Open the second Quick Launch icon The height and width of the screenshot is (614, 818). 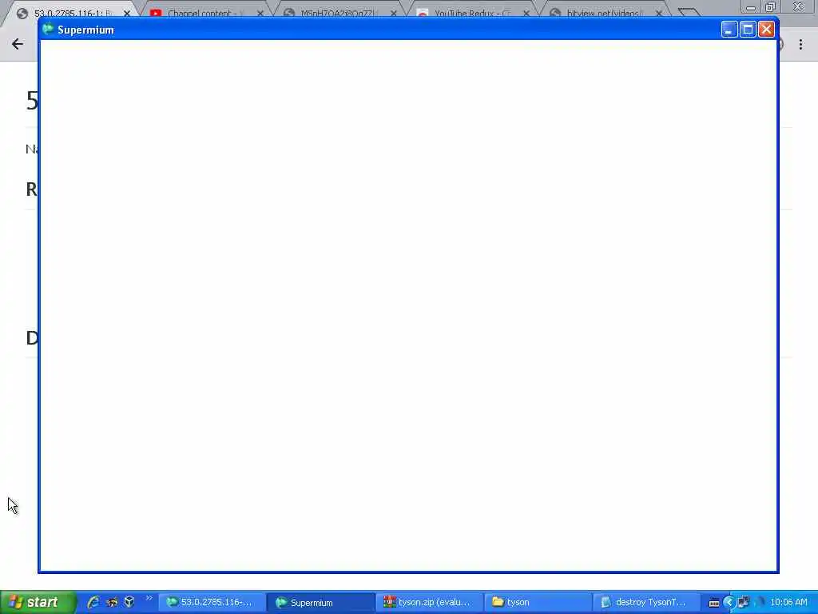(x=112, y=602)
